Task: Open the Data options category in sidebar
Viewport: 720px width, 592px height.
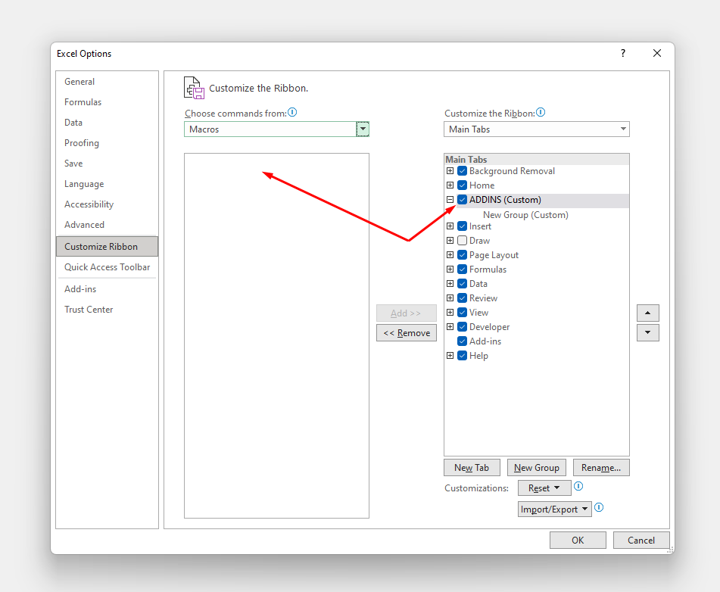Action: coord(107,123)
